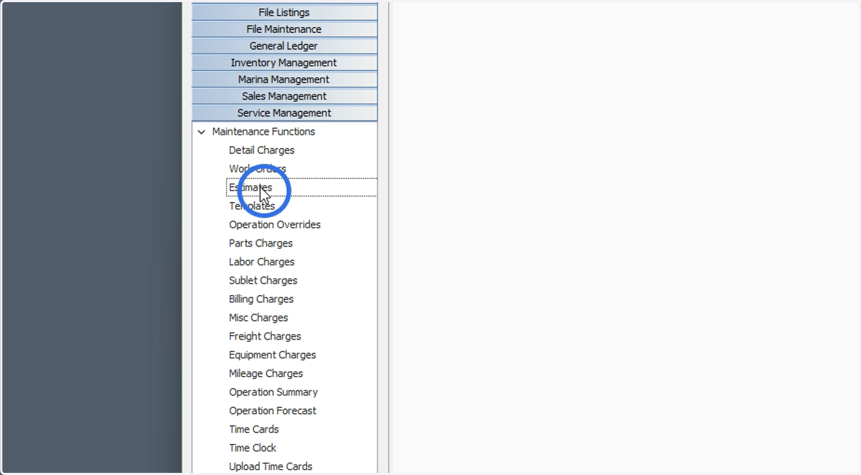Open Labor Charges
The image size is (861, 475).
point(262,262)
